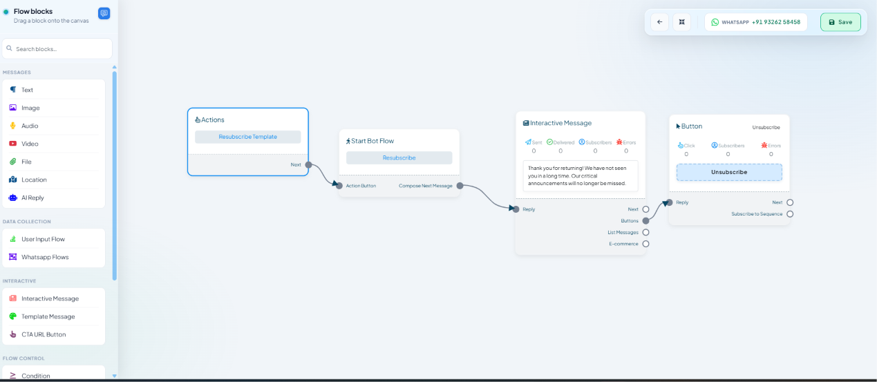The width and height of the screenshot is (877, 382).
Task: Click the Interactive Message Next output port
Action: (x=645, y=209)
